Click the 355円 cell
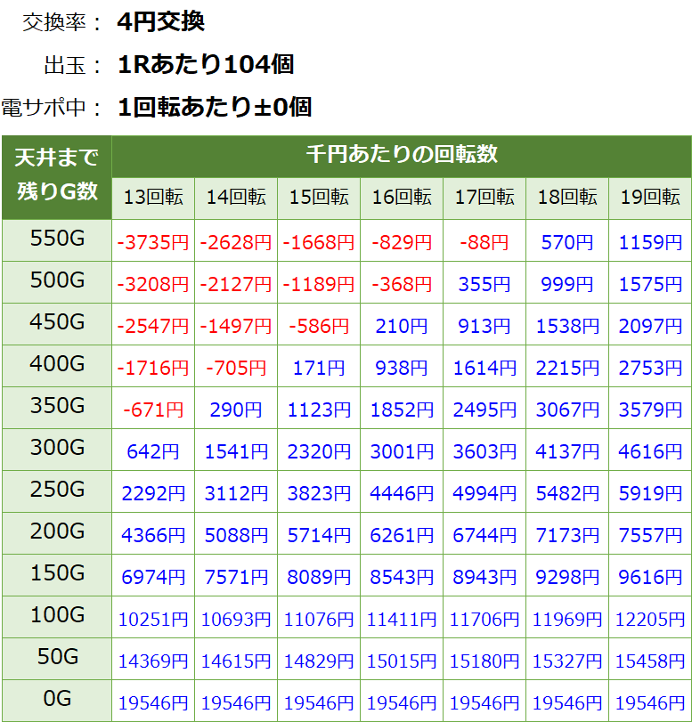The image size is (692, 722). click(x=484, y=284)
